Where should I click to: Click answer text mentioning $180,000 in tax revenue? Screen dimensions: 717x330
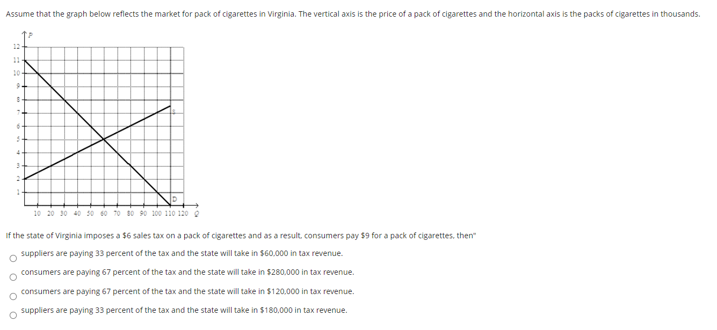(x=184, y=310)
